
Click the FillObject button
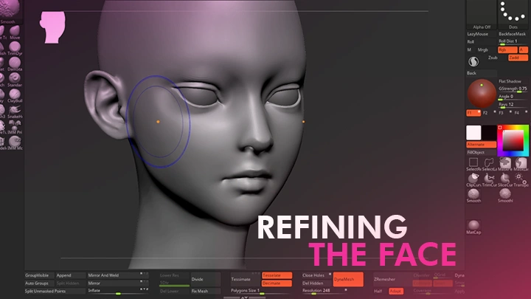pos(481,153)
